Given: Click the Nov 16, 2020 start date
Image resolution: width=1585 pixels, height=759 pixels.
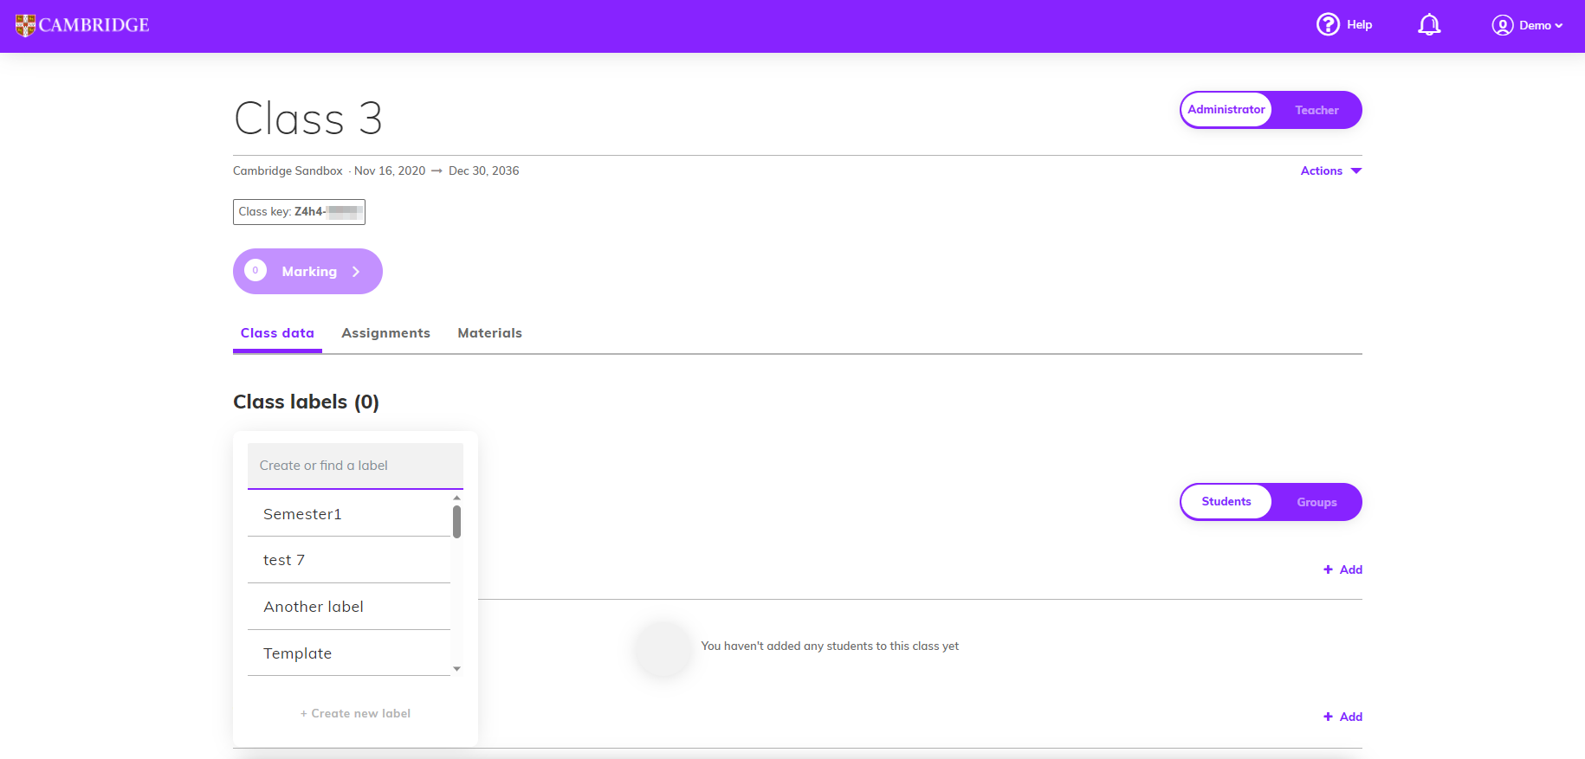Looking at the screenshot, I should coord(390,170).
